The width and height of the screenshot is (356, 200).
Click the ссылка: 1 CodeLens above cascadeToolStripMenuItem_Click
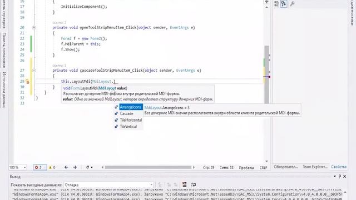[59, 66]
